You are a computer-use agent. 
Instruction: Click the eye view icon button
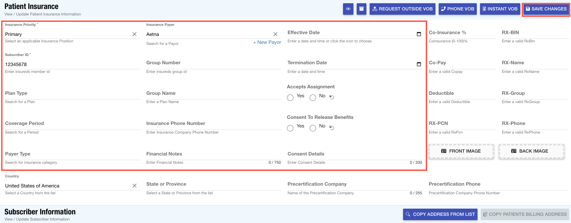(348, 9)
